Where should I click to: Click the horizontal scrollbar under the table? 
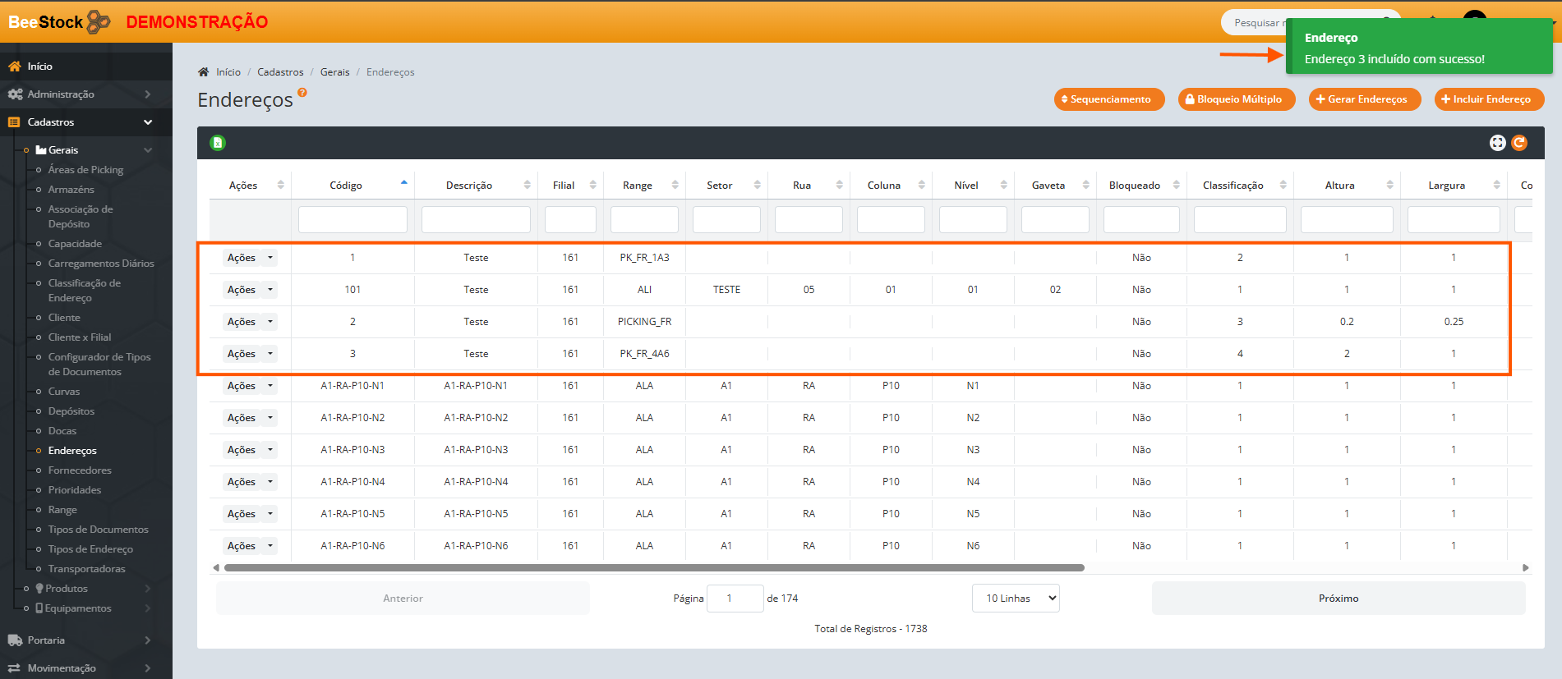click(x=653, y=567)
